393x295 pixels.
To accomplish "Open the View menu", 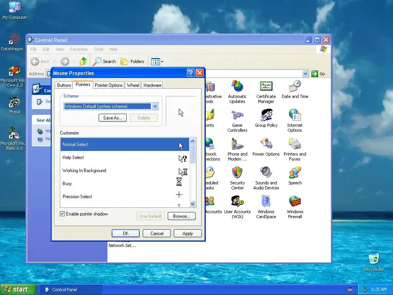I will click(x=60, y=49).
